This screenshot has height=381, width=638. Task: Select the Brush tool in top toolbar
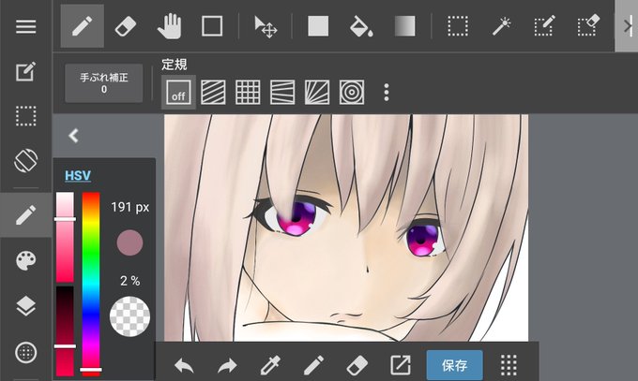point(83,26)
